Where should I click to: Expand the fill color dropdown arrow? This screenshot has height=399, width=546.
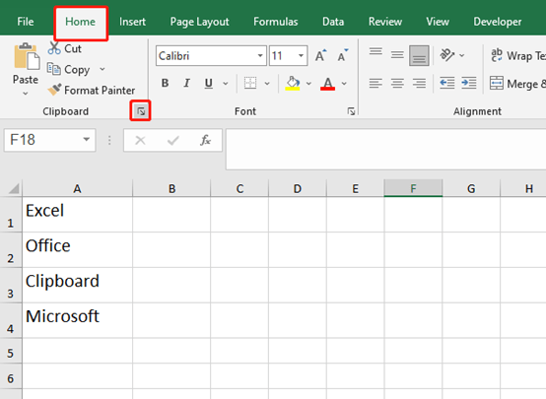pyautogui.click(x=308, y=83)
